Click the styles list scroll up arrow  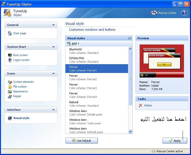tap(130, 49)
